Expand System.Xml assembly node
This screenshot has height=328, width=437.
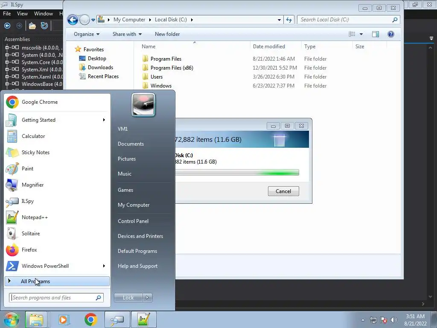coord(7,70)
